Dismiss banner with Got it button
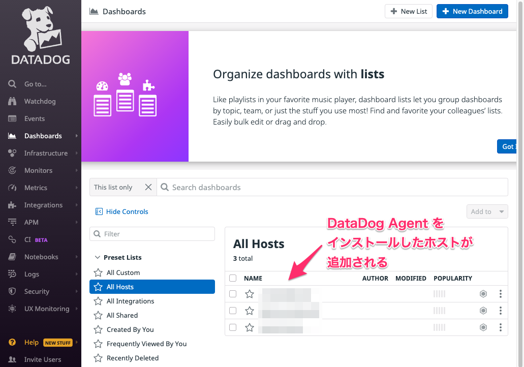The image size is (524, 367). (x=507, y=146)
